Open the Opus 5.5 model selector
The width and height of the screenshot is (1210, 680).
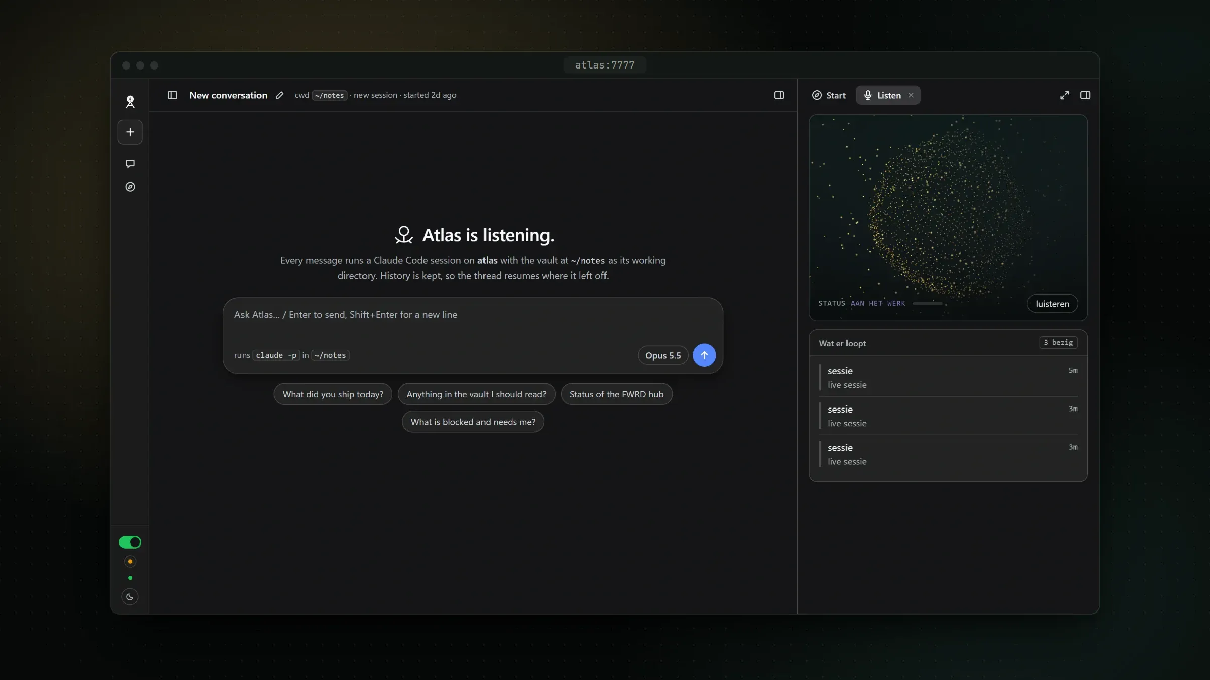(663, 355)
